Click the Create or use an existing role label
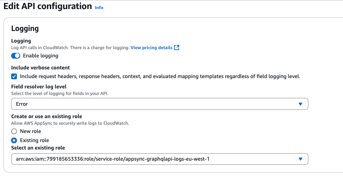 pos(46,116)
